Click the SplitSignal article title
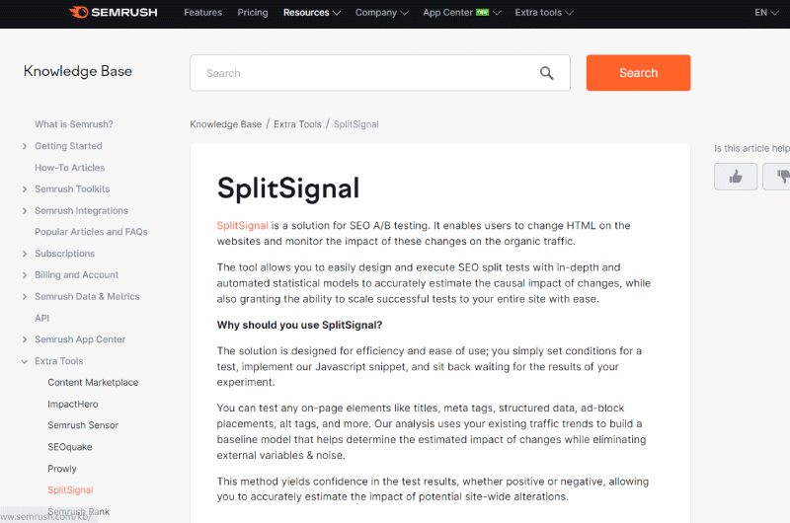Viewport: 790px width, 523px height. (288, 188)
